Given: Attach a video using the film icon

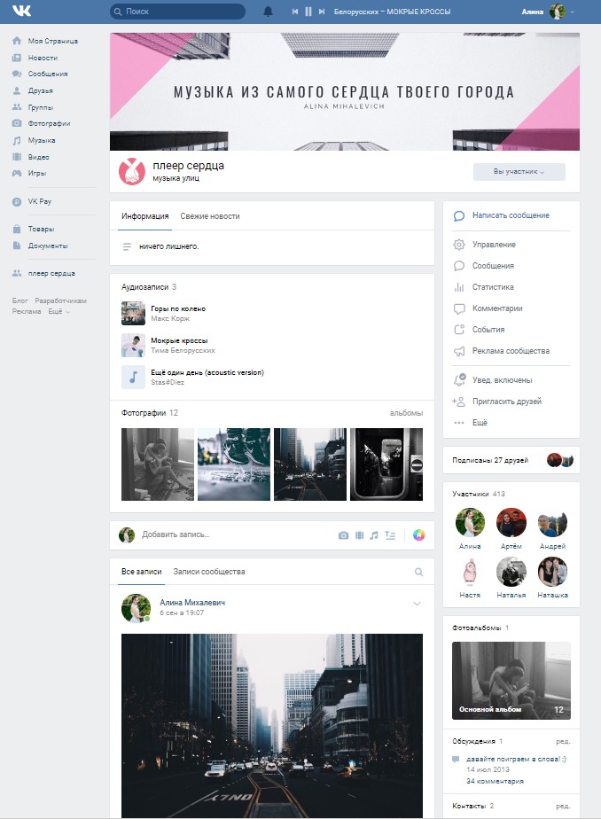Looking at the screenshot, I should click(359, 534).
